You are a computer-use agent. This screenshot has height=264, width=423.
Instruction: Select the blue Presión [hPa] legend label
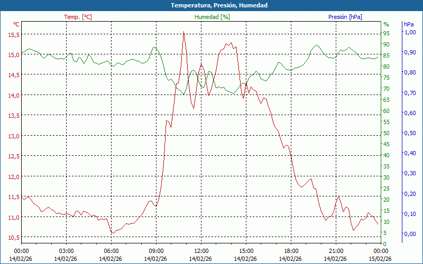coord(345,17)
